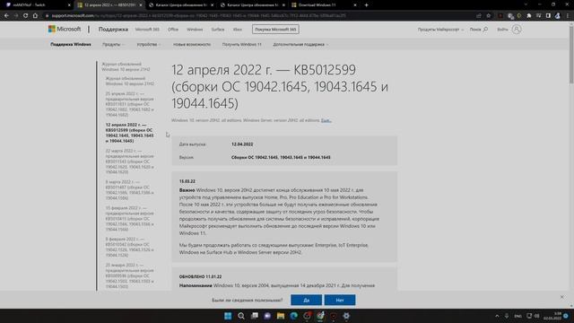The image size is (574, 323).
Task: Bookmark this page with star icon
Action: pyautogui.click(x=488, y=16)
